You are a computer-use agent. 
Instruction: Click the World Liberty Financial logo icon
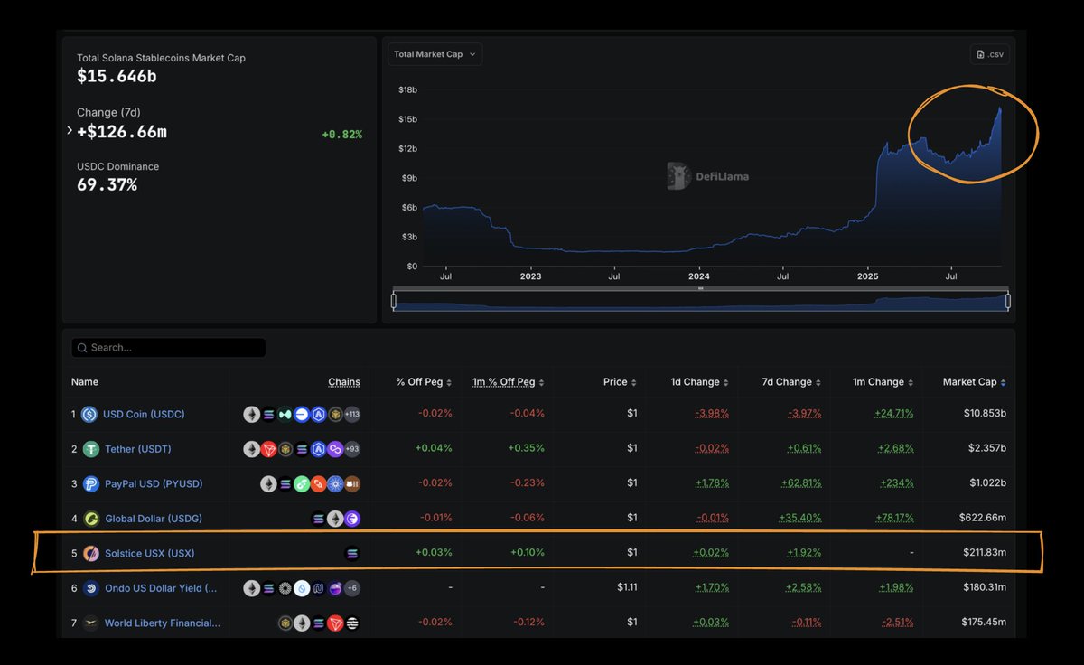pos(91,623)
